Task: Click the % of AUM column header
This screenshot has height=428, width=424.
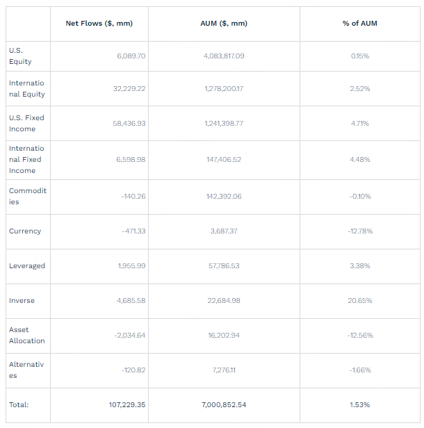Action: pos(360,24)
